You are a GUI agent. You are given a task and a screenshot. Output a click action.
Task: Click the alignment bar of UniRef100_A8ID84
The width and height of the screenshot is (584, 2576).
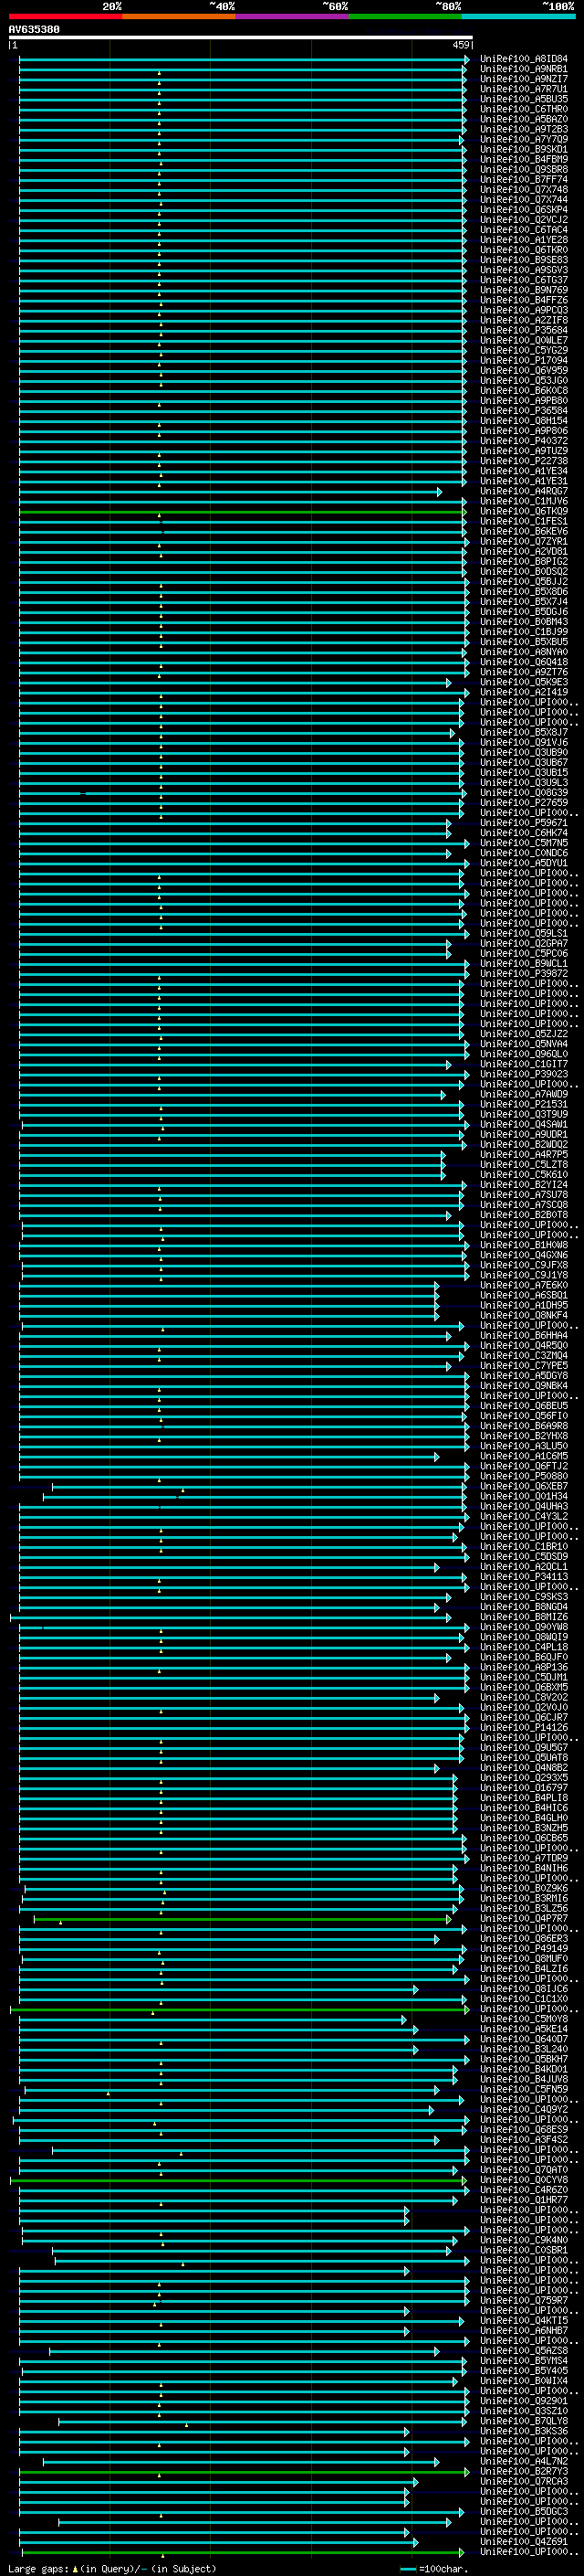tap(244, 60)
